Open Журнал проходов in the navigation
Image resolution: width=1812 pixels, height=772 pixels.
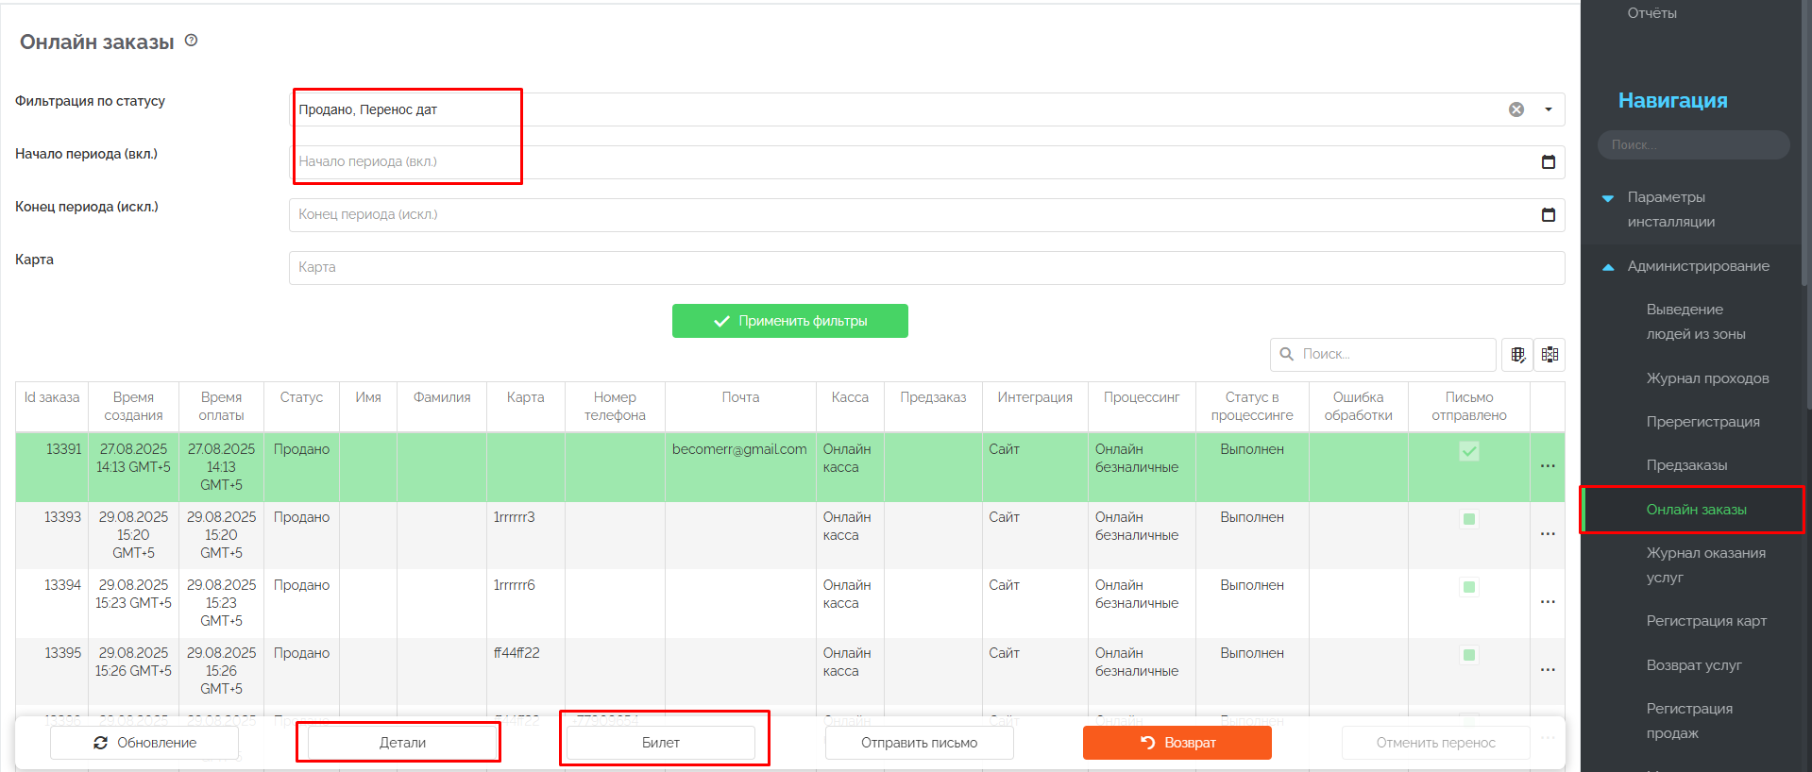pyautogui.click(x=1707, y=378)
